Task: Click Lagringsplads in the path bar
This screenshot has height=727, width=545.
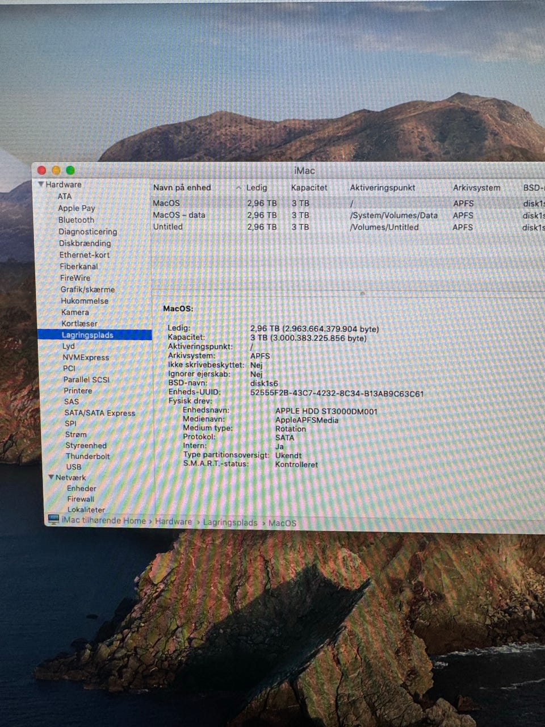Action: tap(230, 523)
